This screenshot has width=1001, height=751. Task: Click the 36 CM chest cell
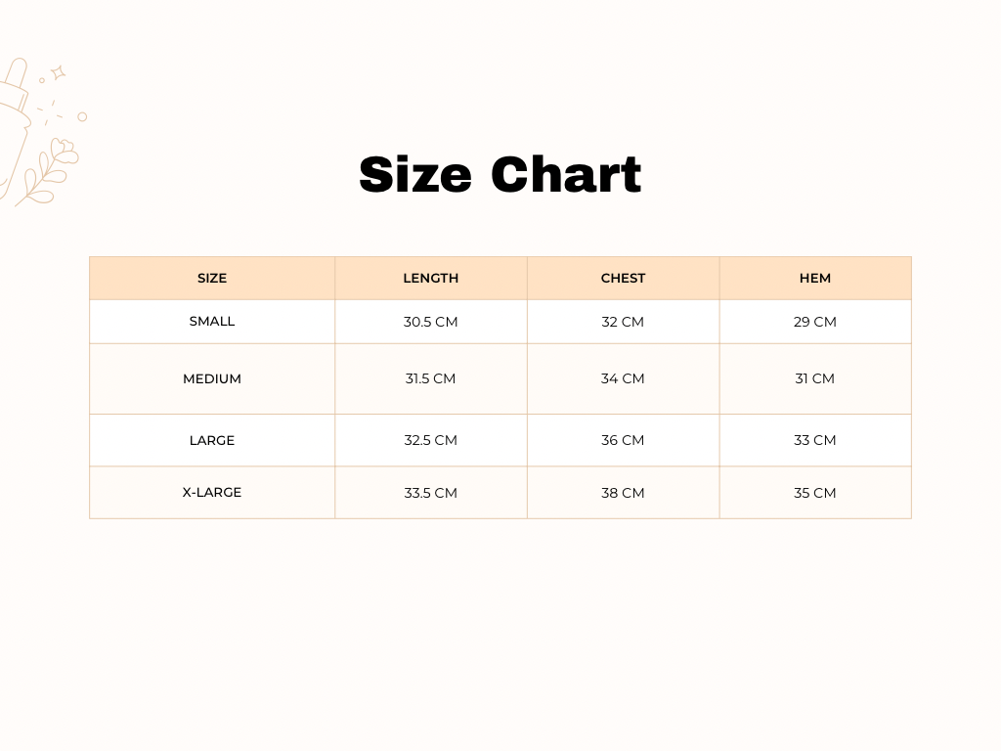623,440
